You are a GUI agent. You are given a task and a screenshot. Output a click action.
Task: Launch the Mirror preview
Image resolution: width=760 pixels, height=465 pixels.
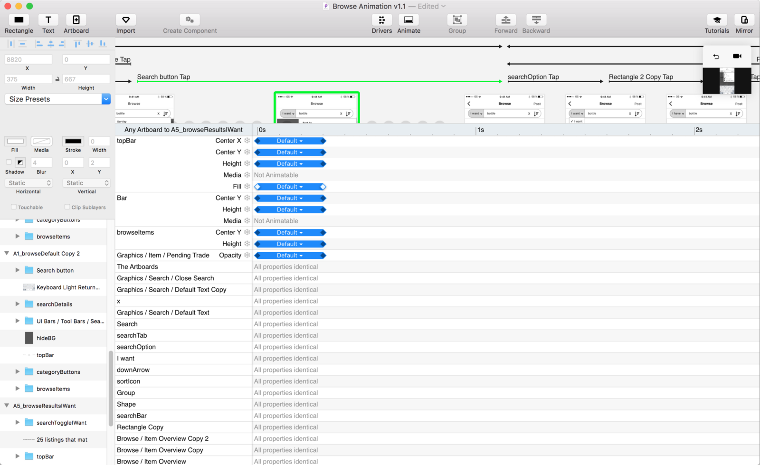pyautogui.click(x=744, y=20)
